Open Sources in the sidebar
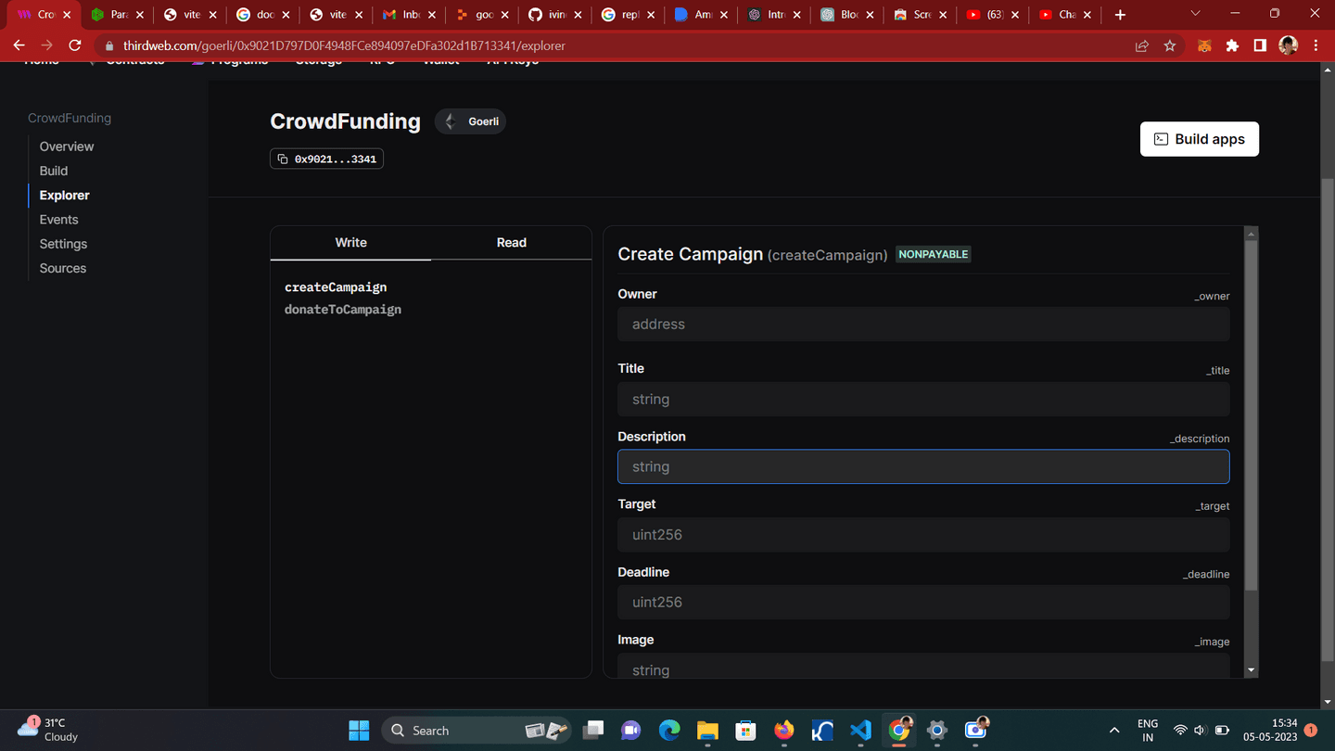 pyautogui.click(x=63, y=268)
